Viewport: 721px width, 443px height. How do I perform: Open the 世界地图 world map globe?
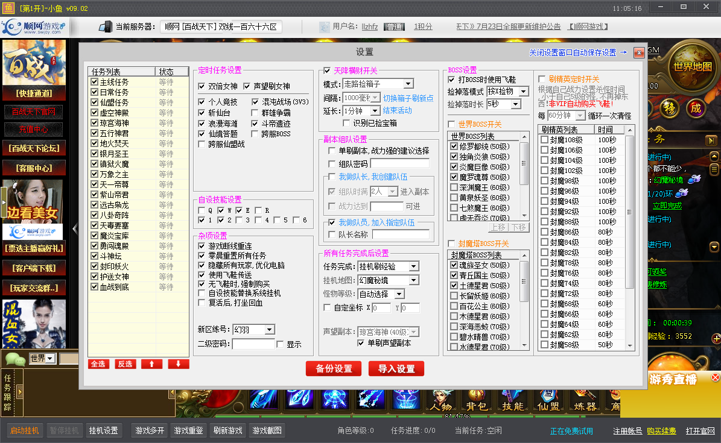pos(692,67)
